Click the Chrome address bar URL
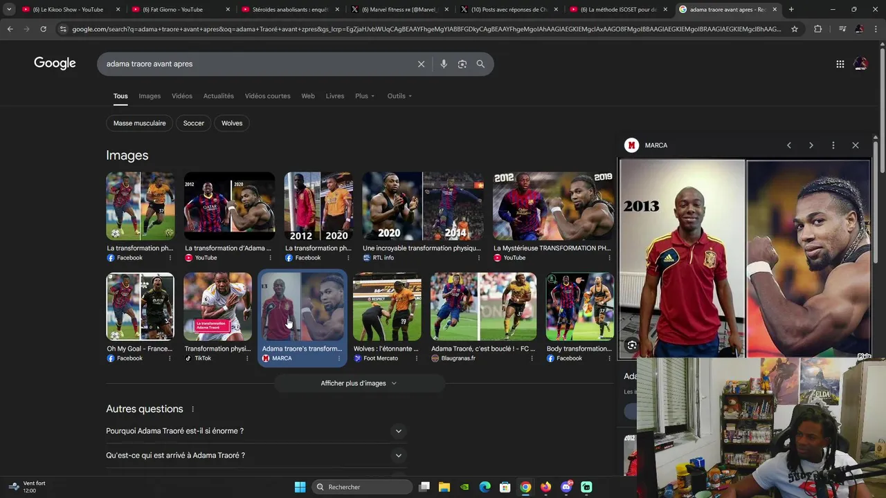The width and height of the screenshot is (886, 498). pos(426,29)
